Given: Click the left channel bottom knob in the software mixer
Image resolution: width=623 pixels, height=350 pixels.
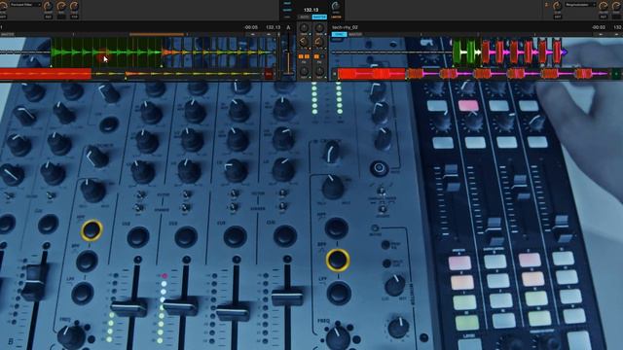Looking at the screenshot, I should (304, 71).
